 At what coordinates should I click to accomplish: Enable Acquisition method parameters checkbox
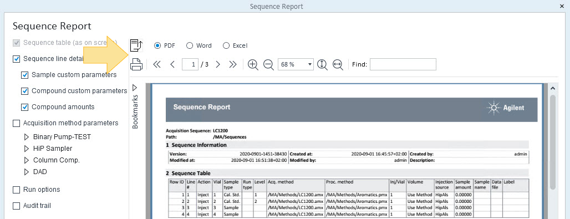tap(17, 123)
